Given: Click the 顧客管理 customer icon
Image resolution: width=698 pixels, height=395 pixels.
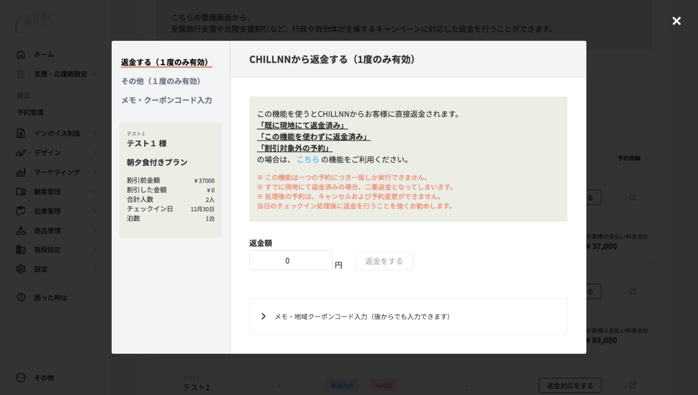Looking at the screenshot, I should [21, 191].
